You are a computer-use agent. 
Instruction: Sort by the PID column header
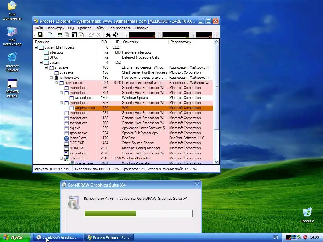click(103, 42)
